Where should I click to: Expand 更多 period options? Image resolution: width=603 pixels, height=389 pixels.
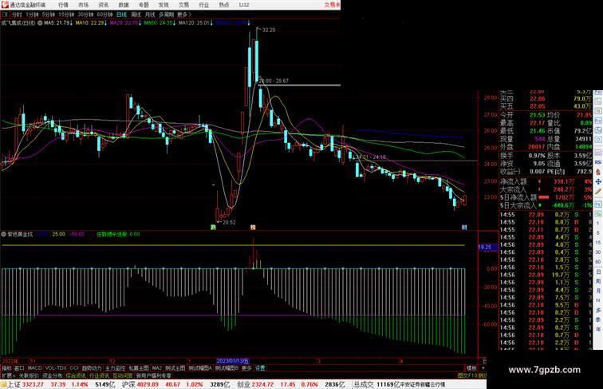click(183, 14)
